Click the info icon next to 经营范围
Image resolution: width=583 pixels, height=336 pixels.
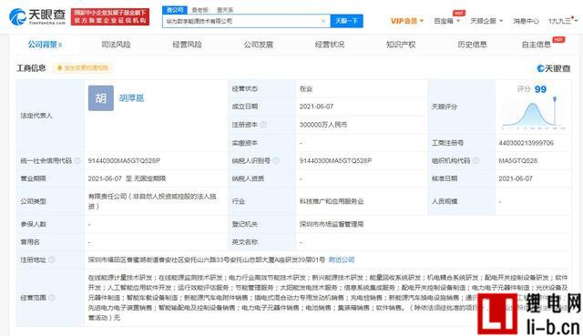52,298
